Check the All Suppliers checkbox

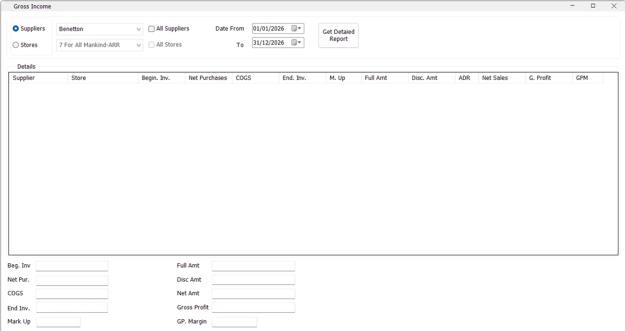point(152,29)
